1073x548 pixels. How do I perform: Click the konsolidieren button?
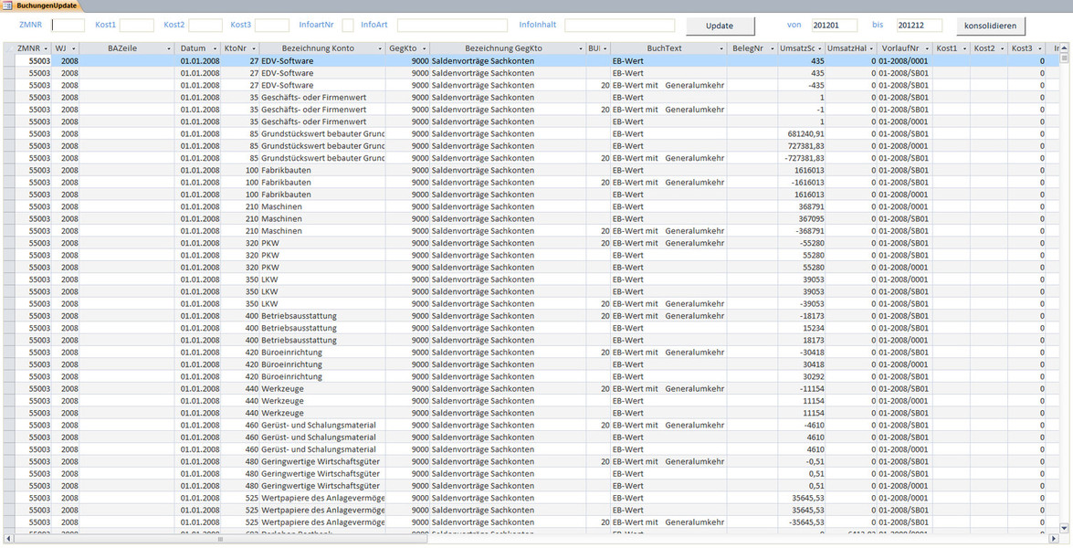click(991, 26)
